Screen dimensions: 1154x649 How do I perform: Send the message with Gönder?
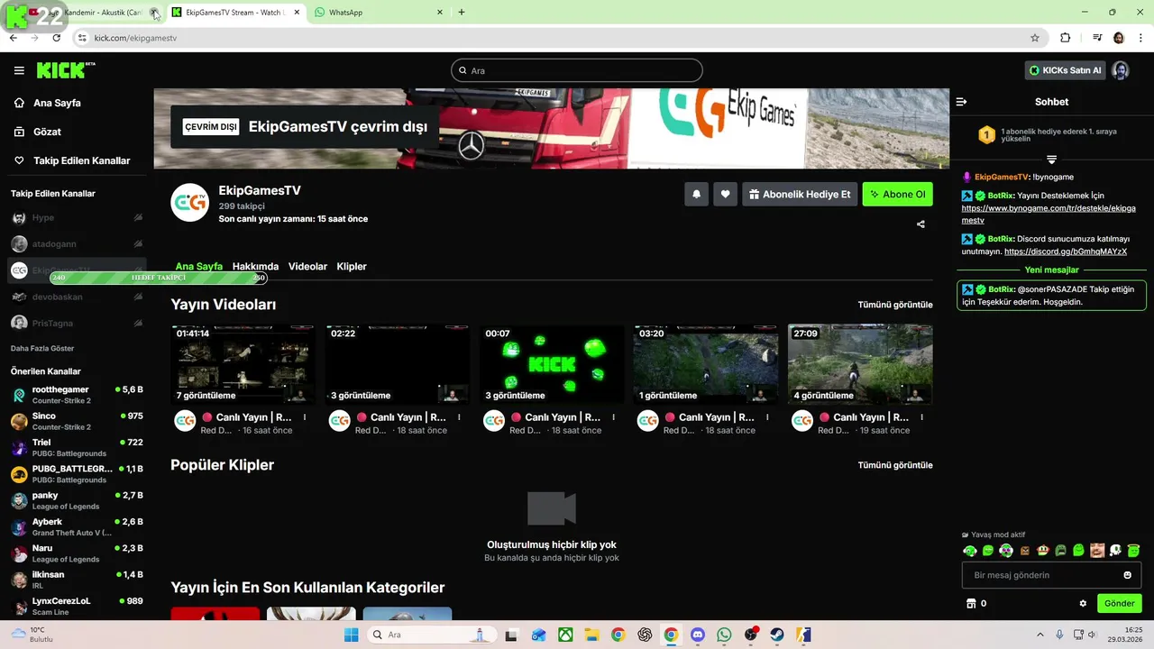[x=1119, y=604]
